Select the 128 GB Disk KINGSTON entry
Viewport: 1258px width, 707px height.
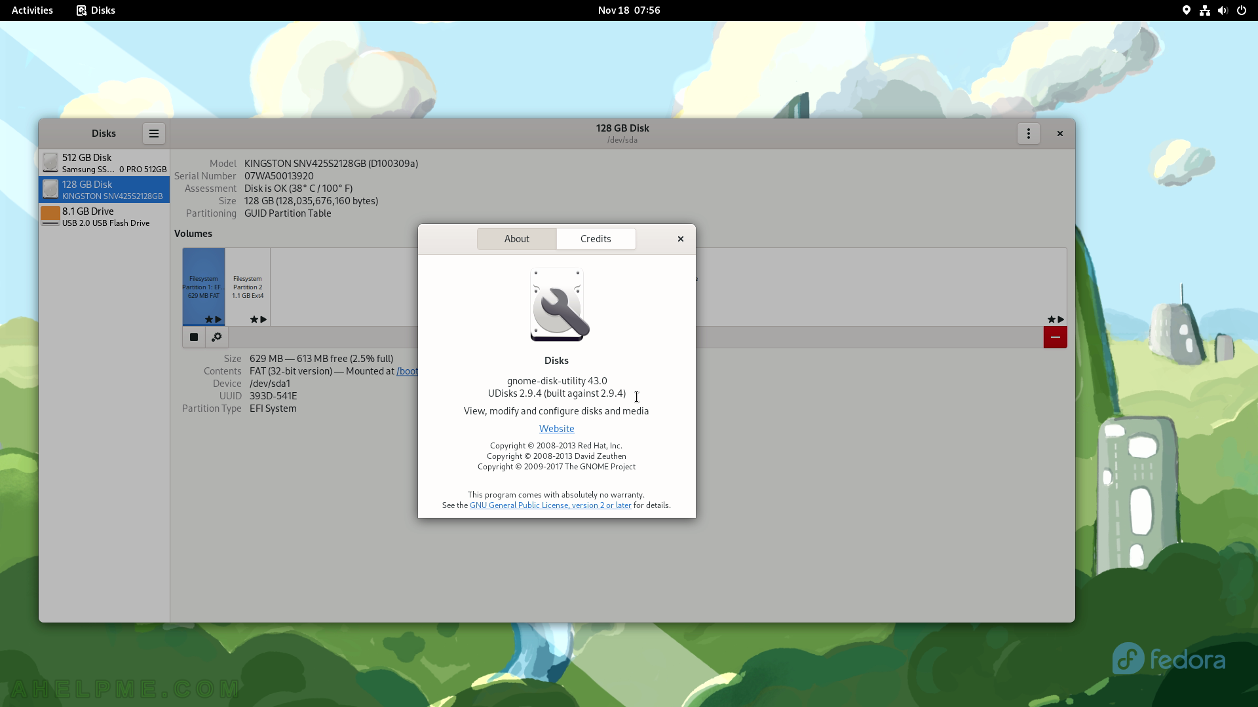point(104,190)
